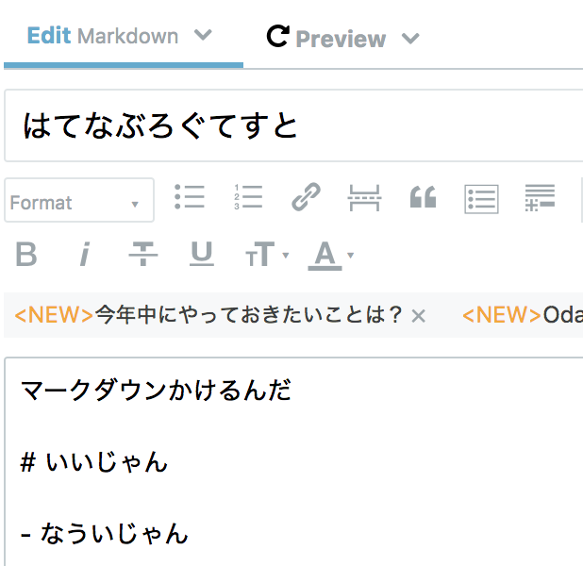
Task: Insert table of contents
Action: 481,199
